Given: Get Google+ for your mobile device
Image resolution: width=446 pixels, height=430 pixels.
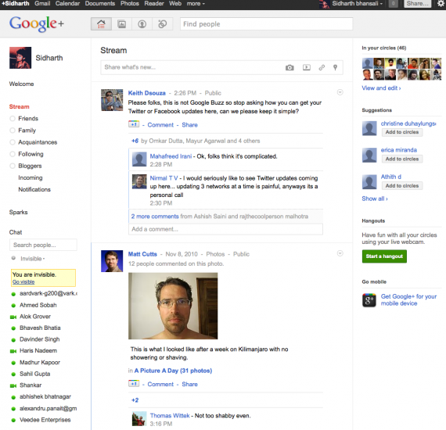Looking at the screenshot, I should point(408,300).
